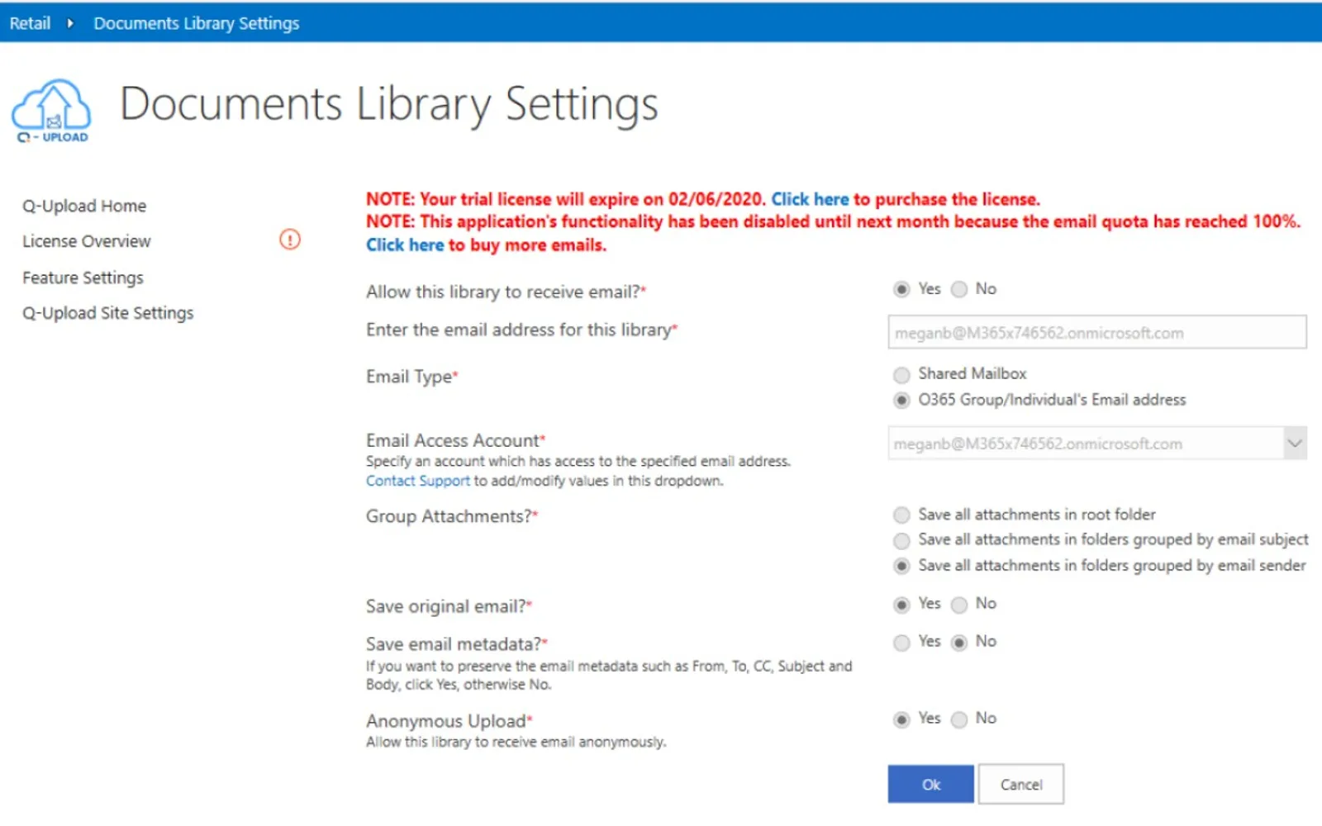
Task: Click the Ok button
Action: pyautogui.click(x=931, y=784)
